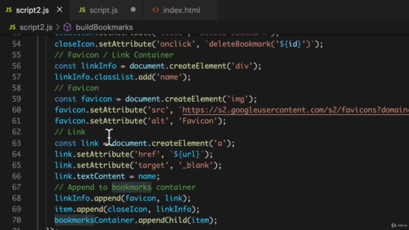Click 'favicon' variable on line 59
Image resolution: width=409 pixels, height=230 pixels.
[x=96, y=99]
